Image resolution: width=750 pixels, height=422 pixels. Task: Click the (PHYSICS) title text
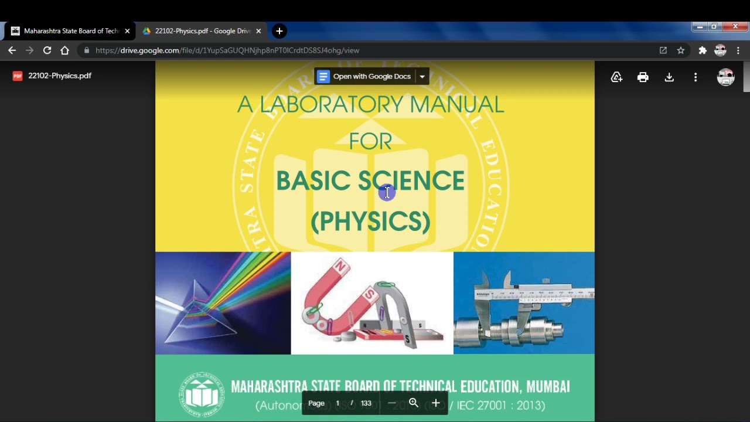[370, 221]
